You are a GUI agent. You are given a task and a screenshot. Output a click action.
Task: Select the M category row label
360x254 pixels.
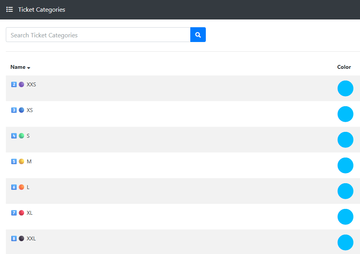(29, 161)
